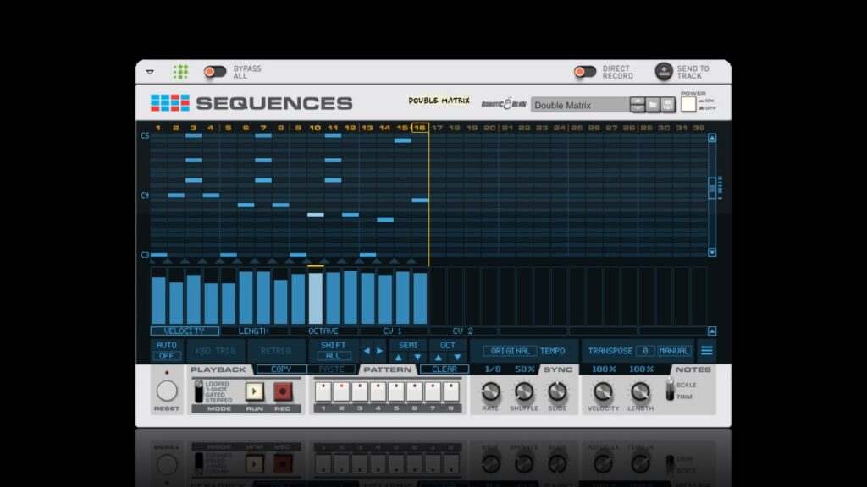Select step number 32 in the header
This screenshot has height=487, width=867.
click(x=699, y=128)
